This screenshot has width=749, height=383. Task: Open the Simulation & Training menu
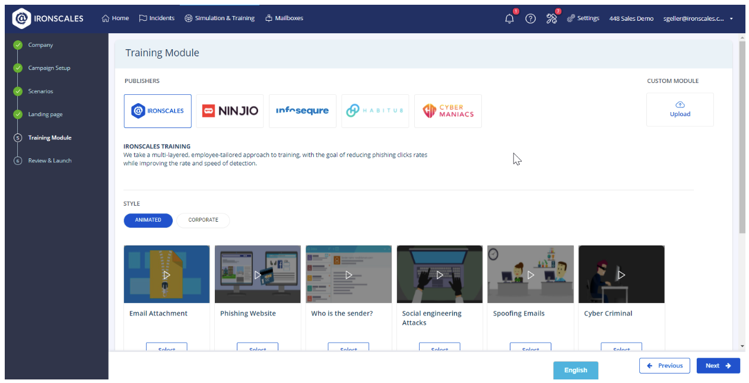(220, 18)
